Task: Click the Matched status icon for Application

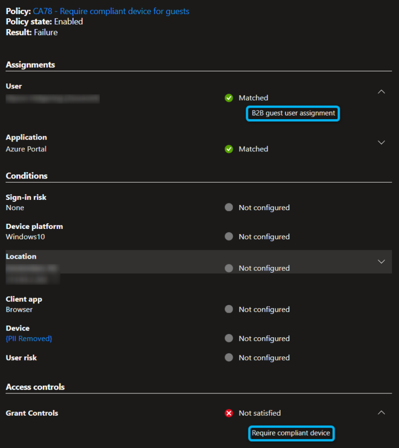Action: point(229,148)
